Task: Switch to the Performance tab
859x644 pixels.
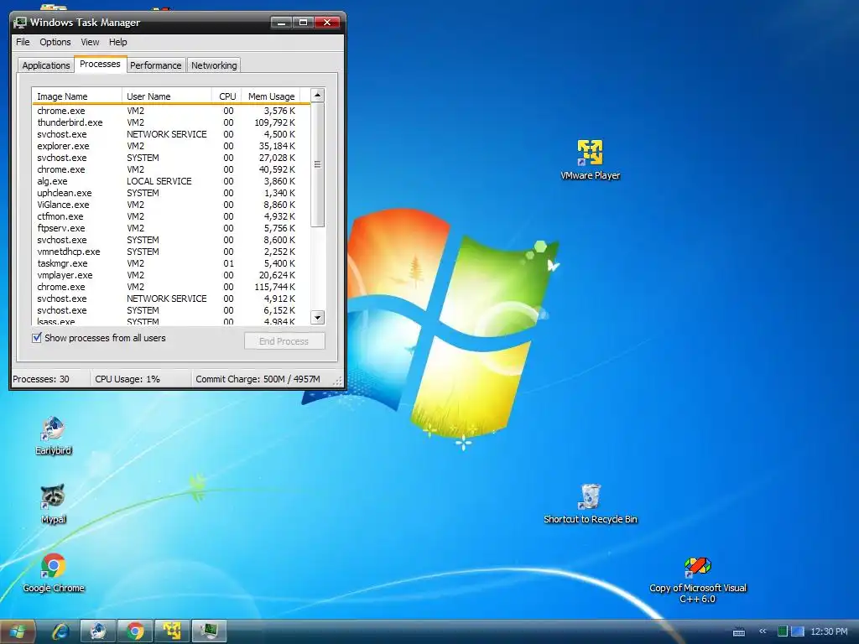Action: click(155, 65)
